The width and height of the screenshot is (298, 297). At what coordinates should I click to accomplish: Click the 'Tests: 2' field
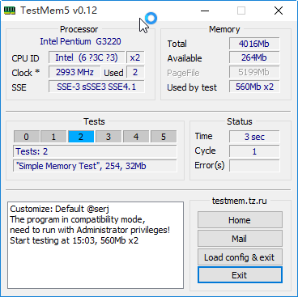[95, 151]
